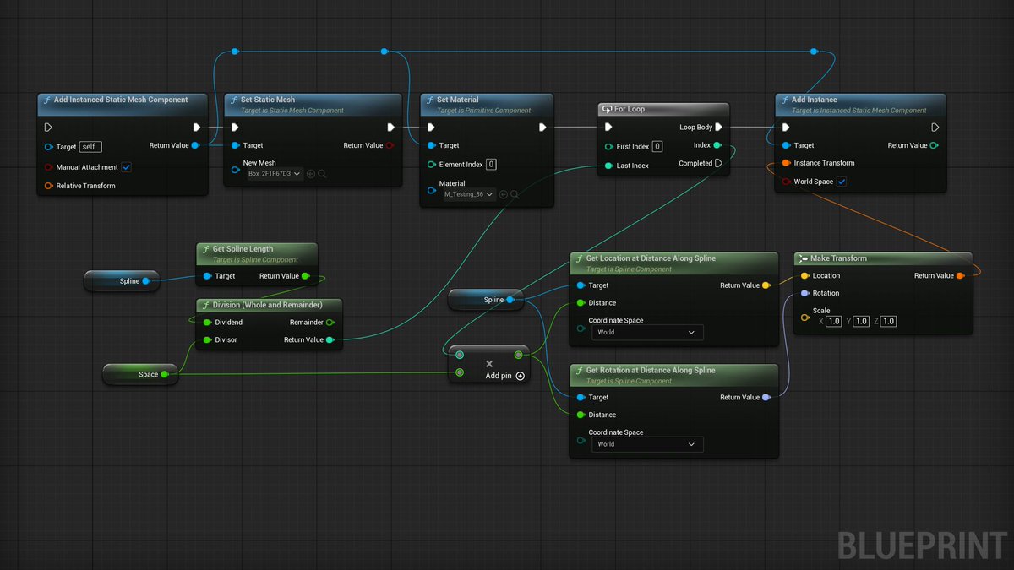1014x570 pixels.
Task: Click the Completed execution pin on For Loop
Action: tap(719, 163)
